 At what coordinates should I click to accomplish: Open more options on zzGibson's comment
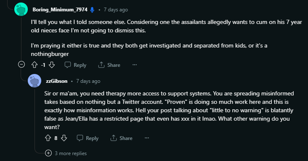point(147,138)
